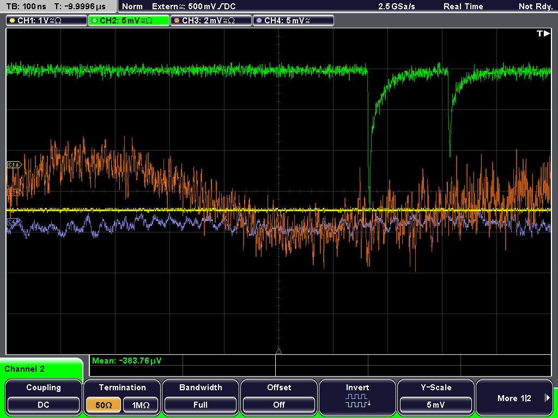Click the yellow CH1 color dot
The width and height of the screenshot is (558, 418).
(12, 21)
